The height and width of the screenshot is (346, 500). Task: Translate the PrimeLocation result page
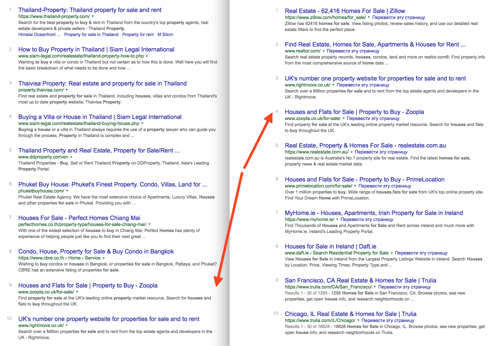coord(385,186)
